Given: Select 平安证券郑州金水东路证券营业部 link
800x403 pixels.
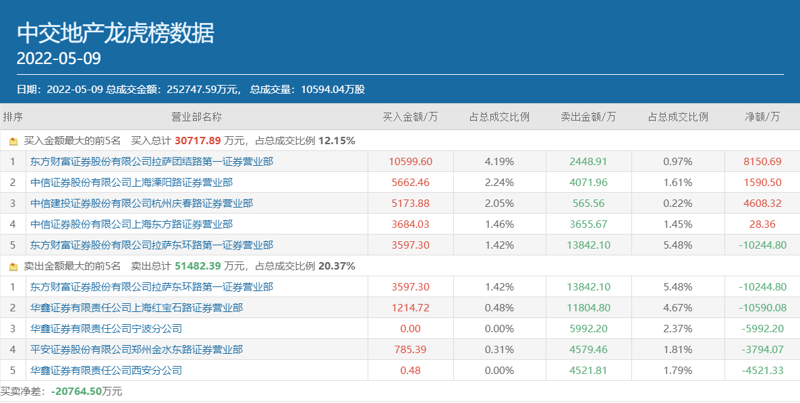Looking at the screenshot, I should coord(136,350).
